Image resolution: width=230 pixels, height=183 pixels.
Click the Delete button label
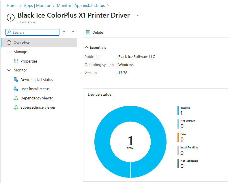[x=98, y=32]
